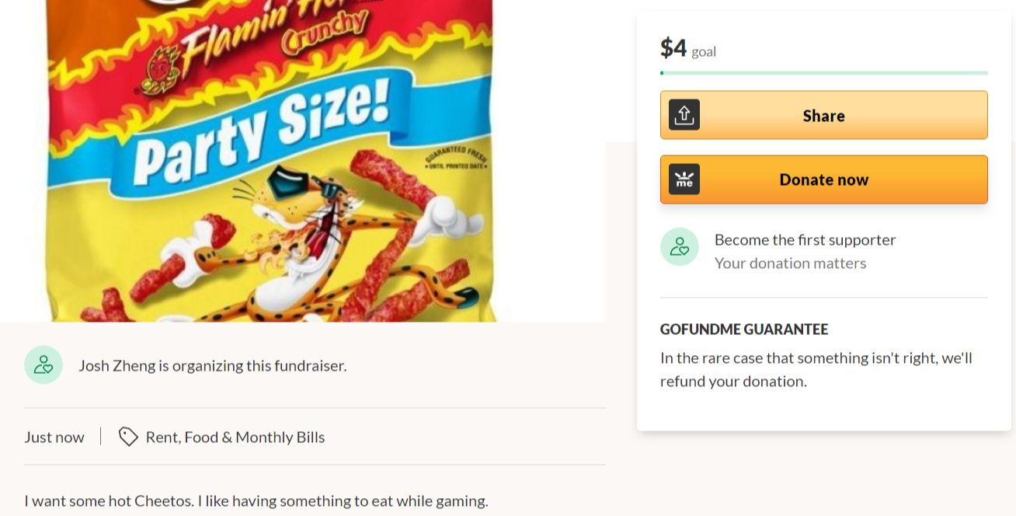
Task: Click Your donation matters text
Action: 790,263
